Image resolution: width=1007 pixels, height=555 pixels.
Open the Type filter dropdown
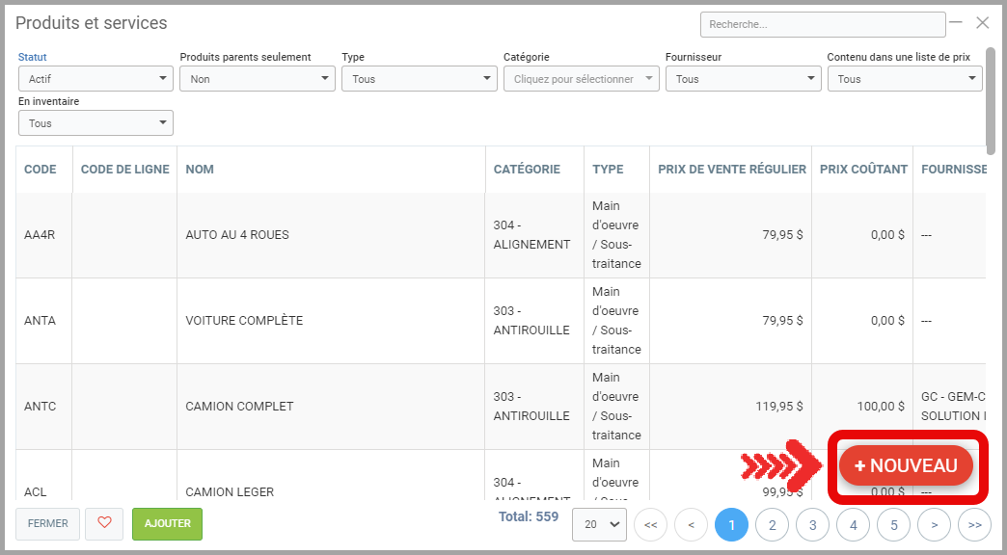[x=419, y=79]
